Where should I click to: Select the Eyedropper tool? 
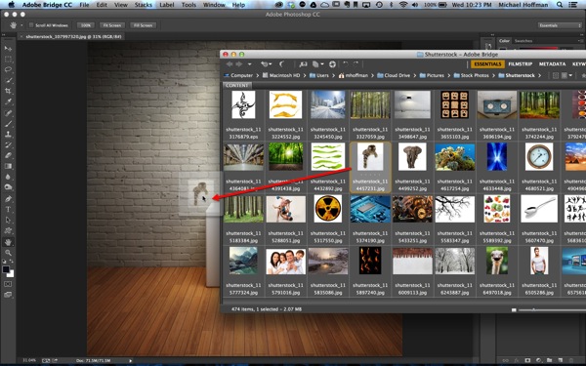pos(8,102)
